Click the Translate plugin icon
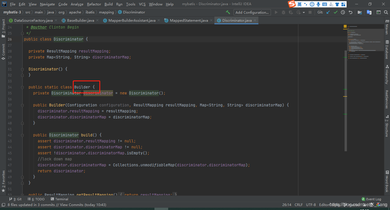 pos(369,12)
